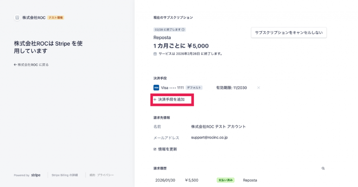This screenshot has width=358, height=187.
Task: Click the テスト環境 badge
Action: point(56,18)
